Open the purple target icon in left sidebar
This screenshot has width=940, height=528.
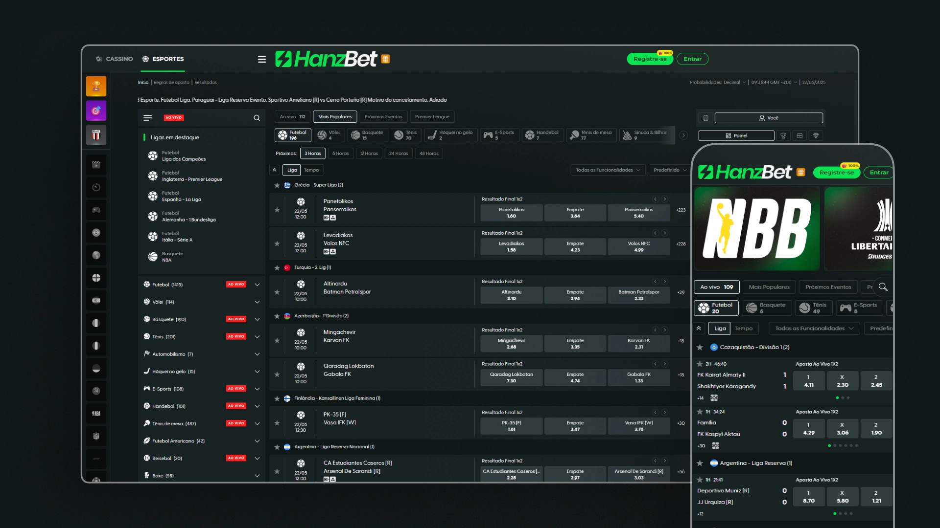[96, 110]
